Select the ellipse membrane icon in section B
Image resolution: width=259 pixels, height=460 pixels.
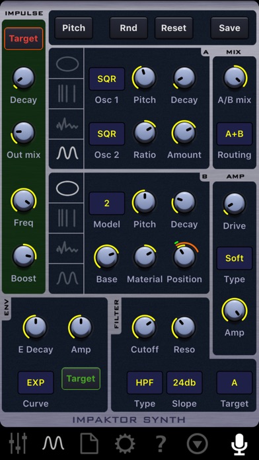click(67, 188)
